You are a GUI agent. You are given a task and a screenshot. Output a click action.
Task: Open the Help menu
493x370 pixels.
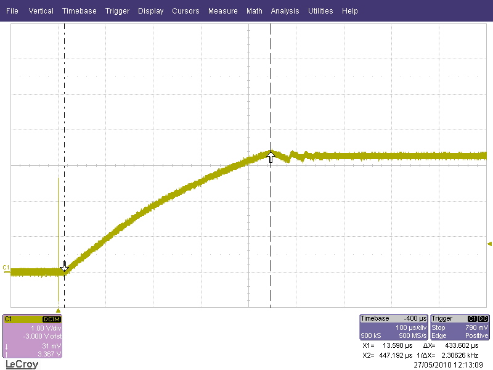coord(350,11)
